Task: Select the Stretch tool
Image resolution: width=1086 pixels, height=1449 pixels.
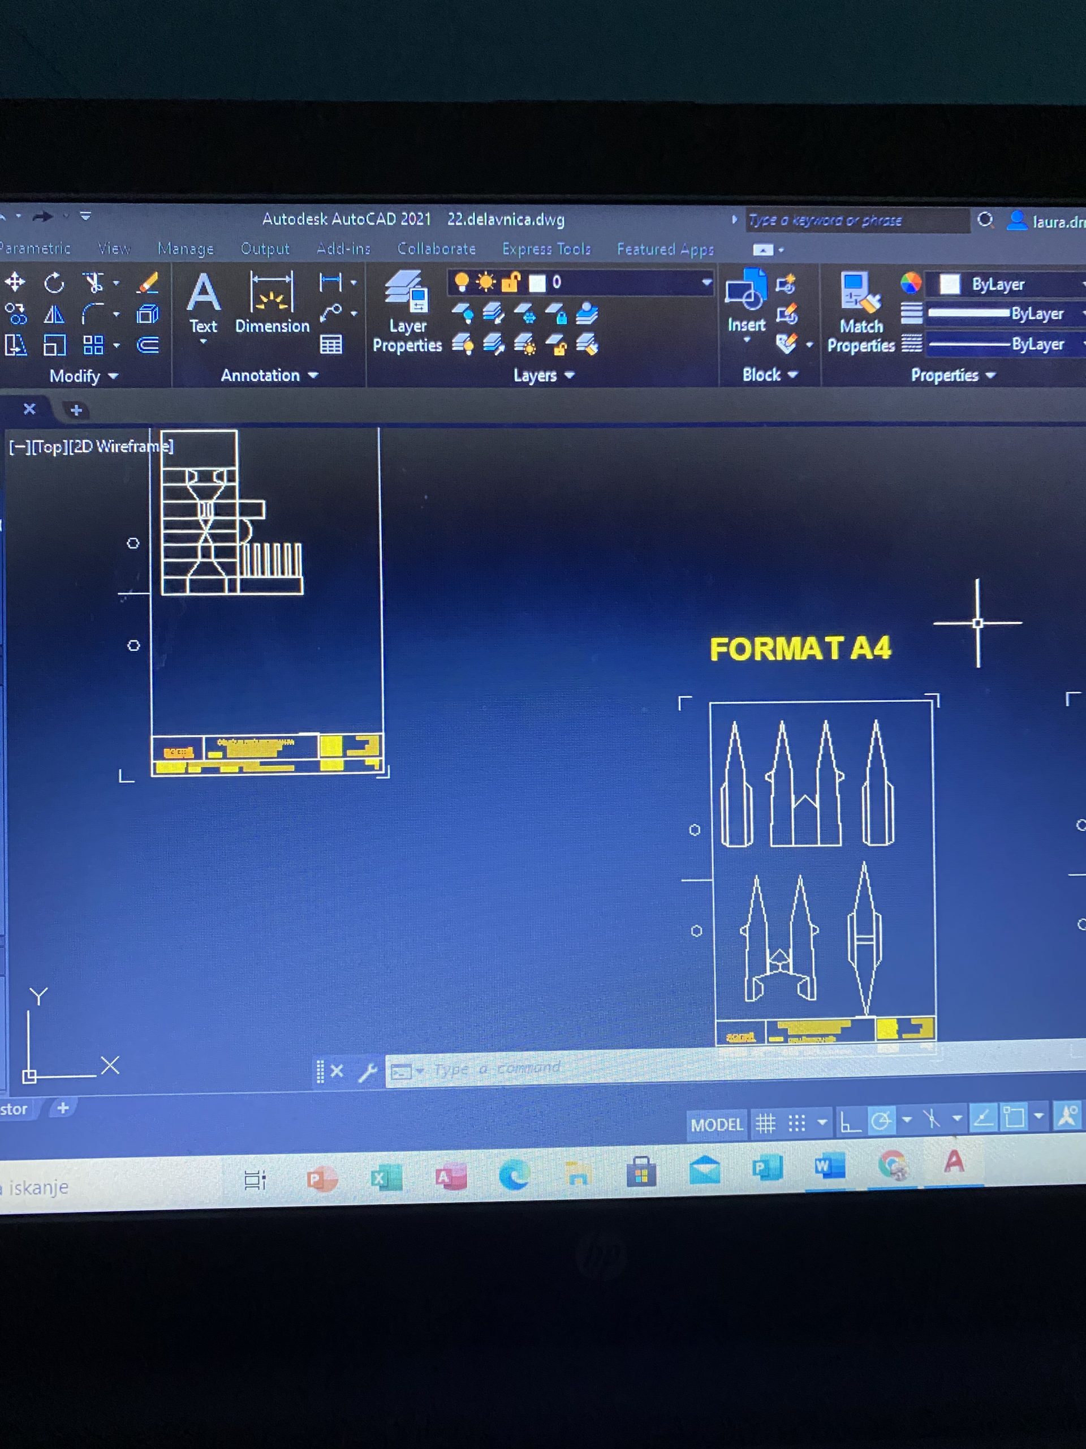Action: point(16,345)
